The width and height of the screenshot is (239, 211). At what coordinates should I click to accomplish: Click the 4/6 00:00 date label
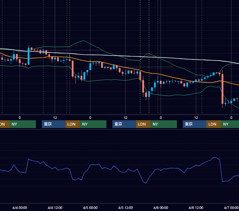click(161, 207)
